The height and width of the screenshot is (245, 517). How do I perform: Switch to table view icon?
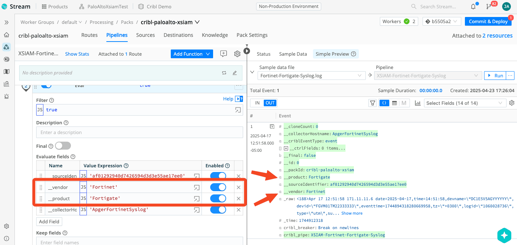point(394,103)
